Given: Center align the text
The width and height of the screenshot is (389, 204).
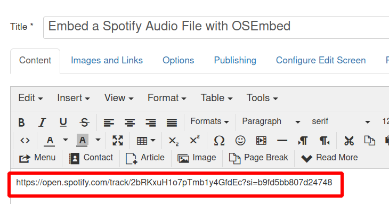Looking at the screenshot, I should (x=129, y=122).
